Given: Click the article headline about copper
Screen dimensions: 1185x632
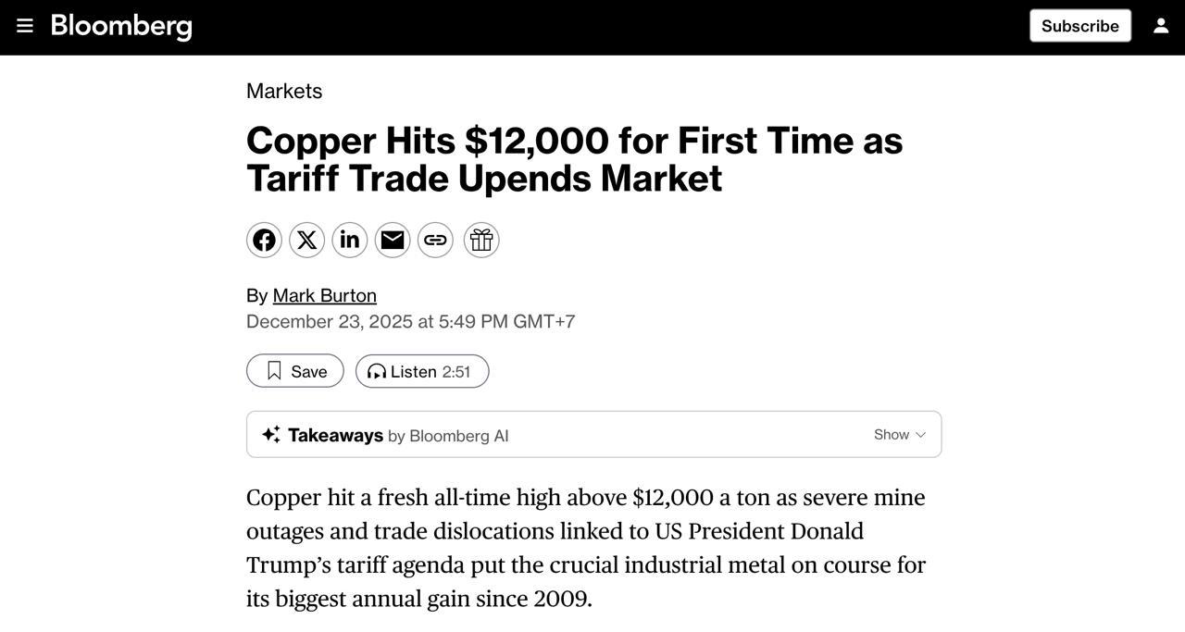Looking at the screenshot, I should 574,159.
